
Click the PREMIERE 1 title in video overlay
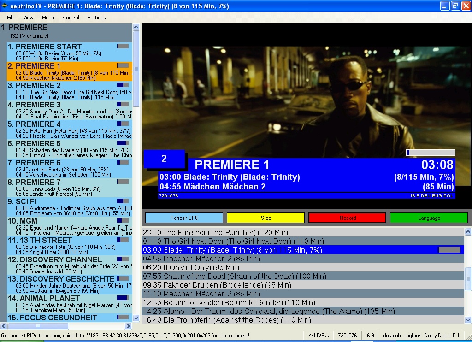click(x=232, y=165)
